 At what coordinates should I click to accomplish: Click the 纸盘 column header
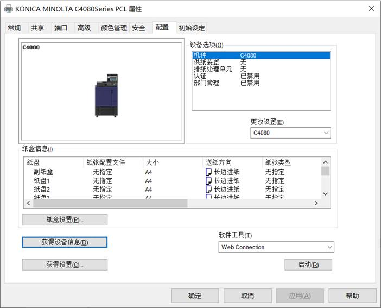click(54, 162)
